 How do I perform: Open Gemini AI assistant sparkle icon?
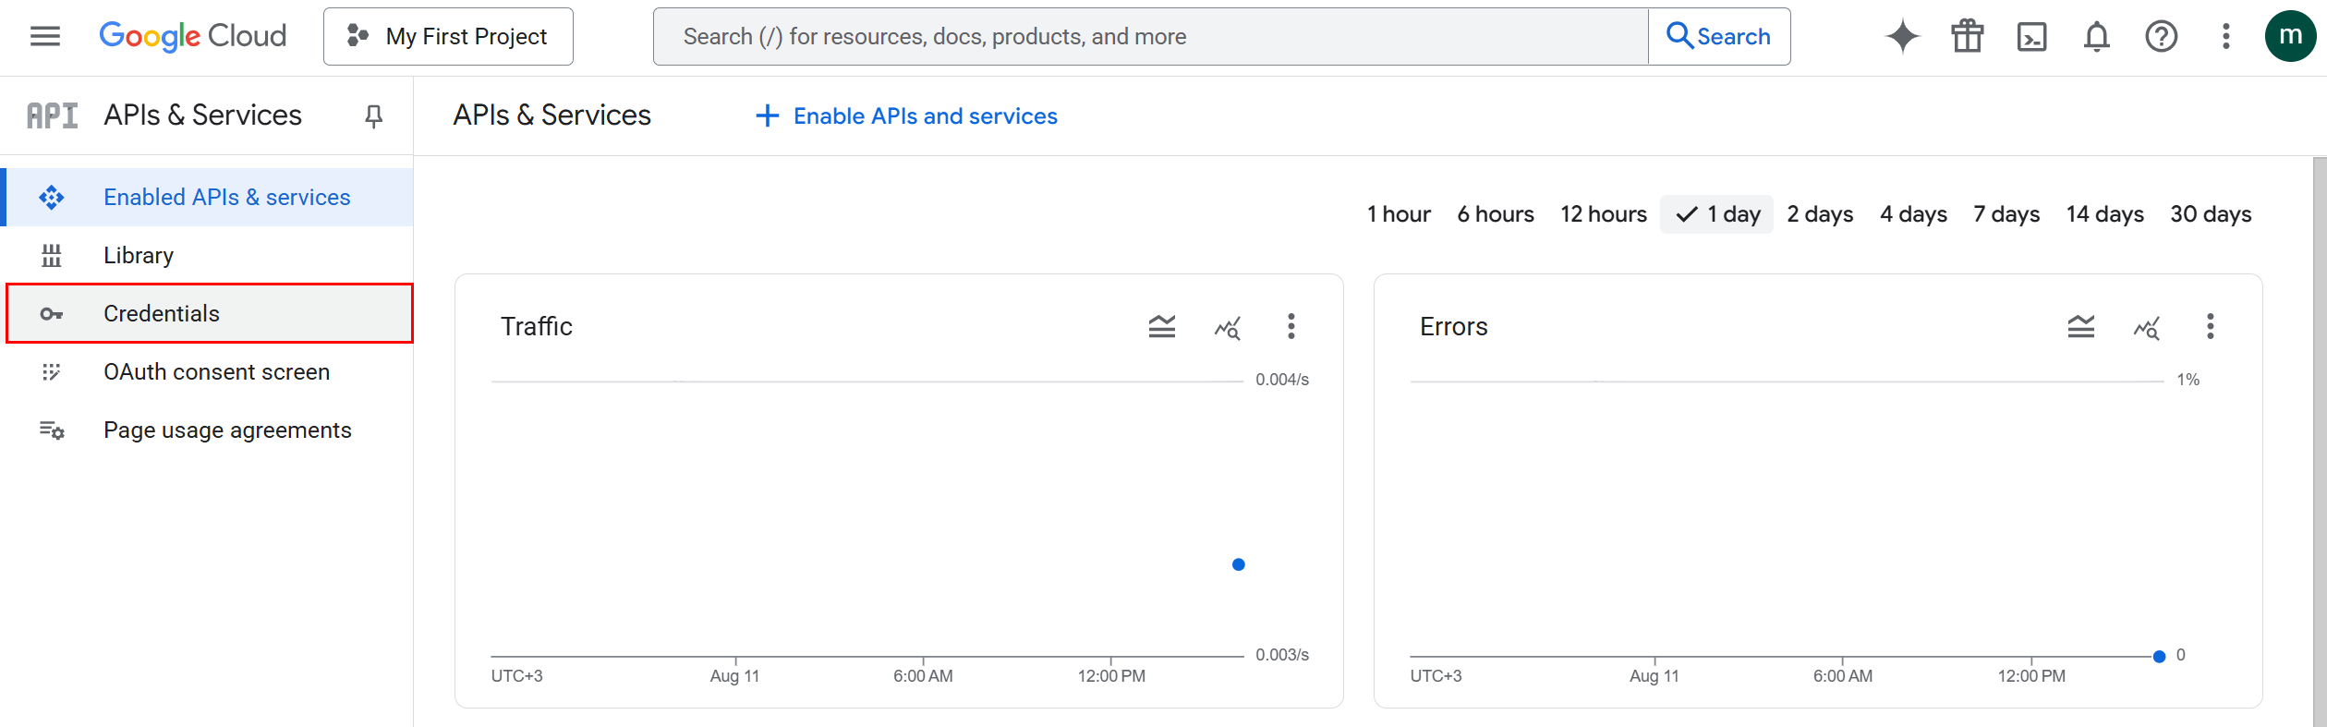click(1902, 36)
